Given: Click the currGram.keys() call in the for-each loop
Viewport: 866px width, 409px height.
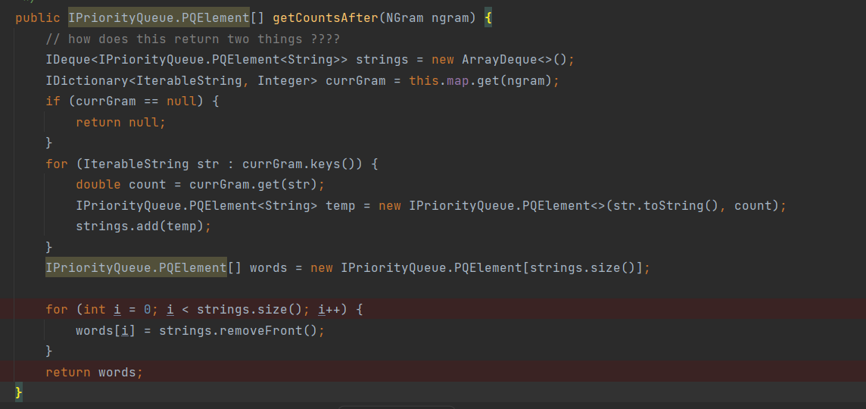Looking at the screenshot, I should tap(303, 164).
